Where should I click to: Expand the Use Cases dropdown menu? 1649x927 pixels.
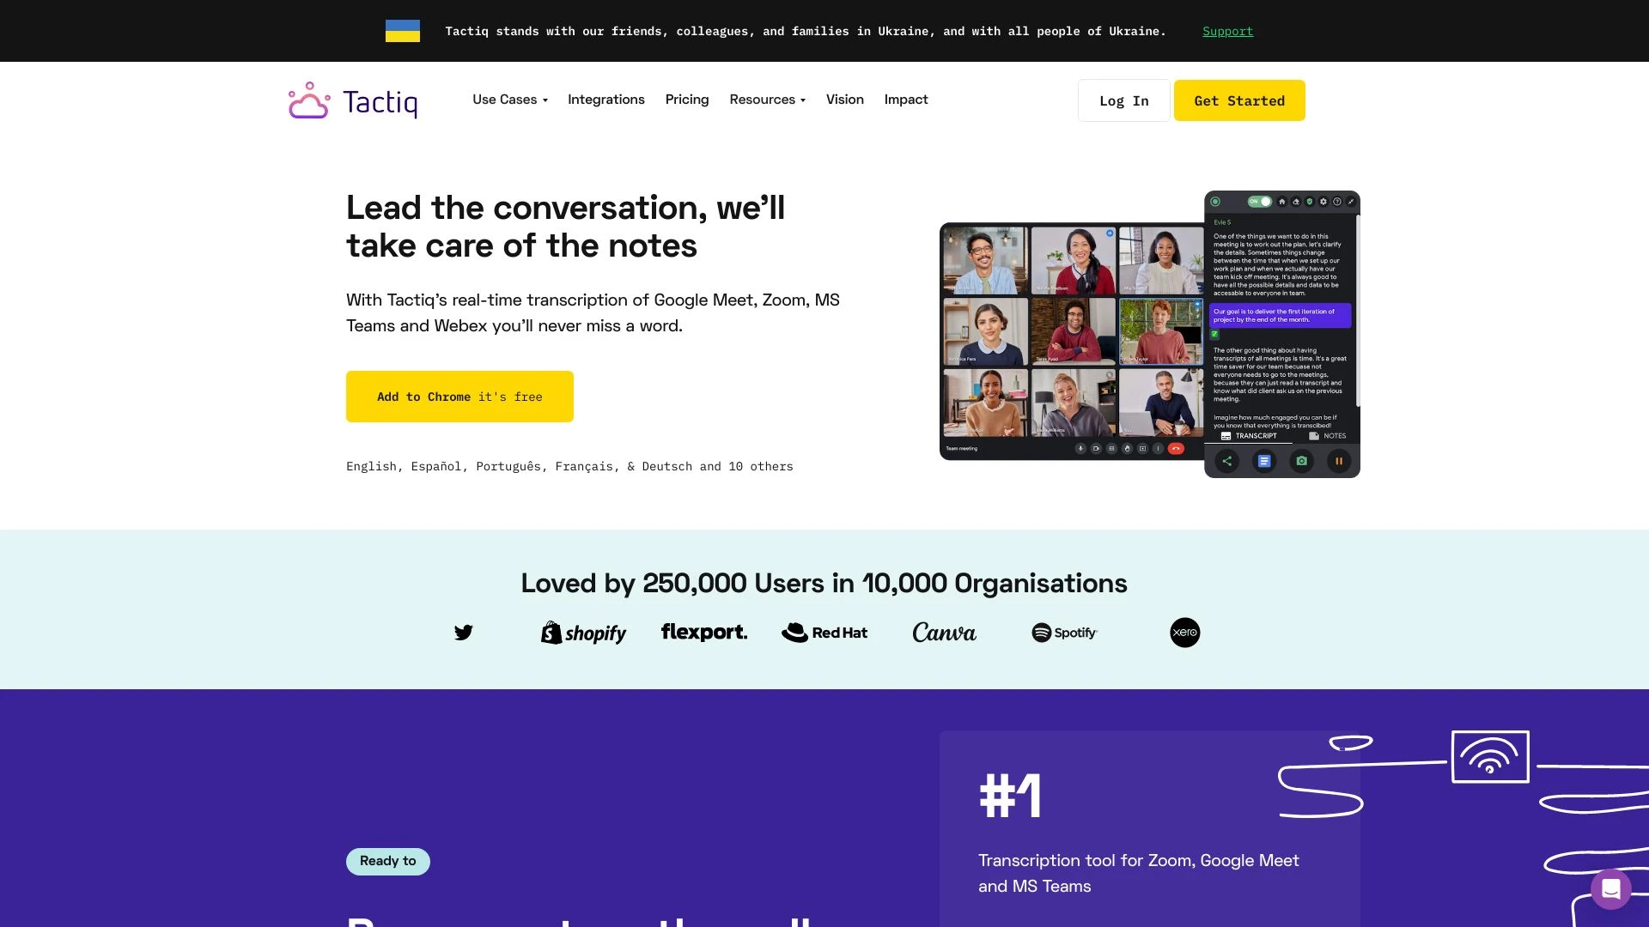click(x=509, y=100)
